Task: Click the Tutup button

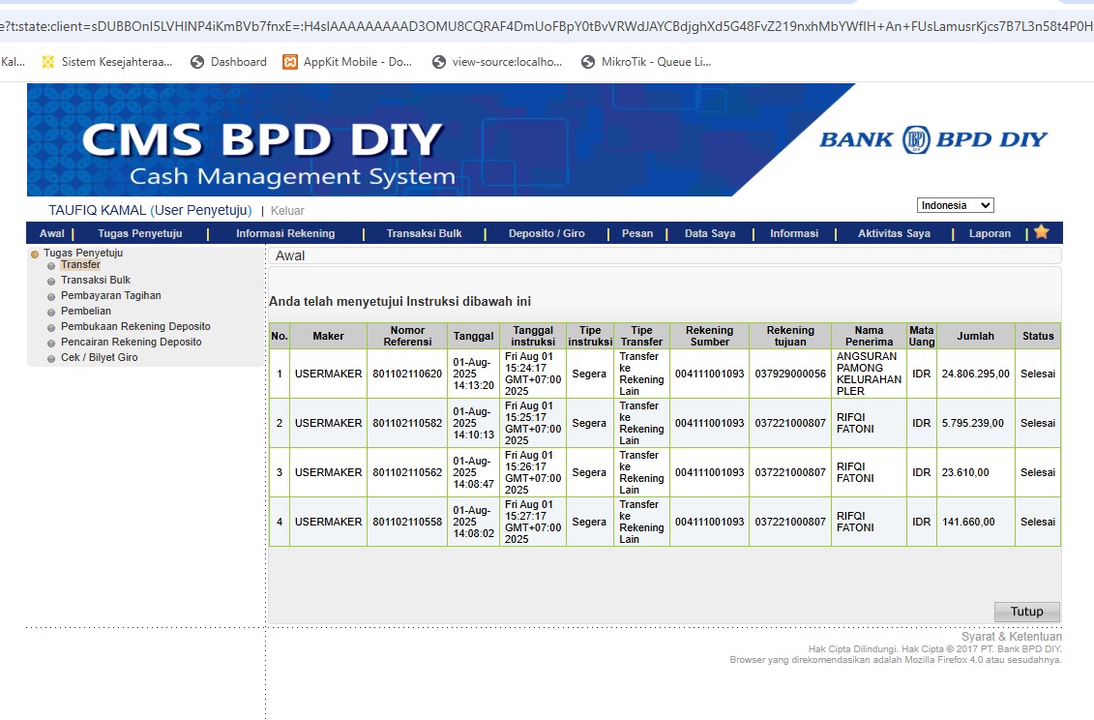Action: point(1026,612)
